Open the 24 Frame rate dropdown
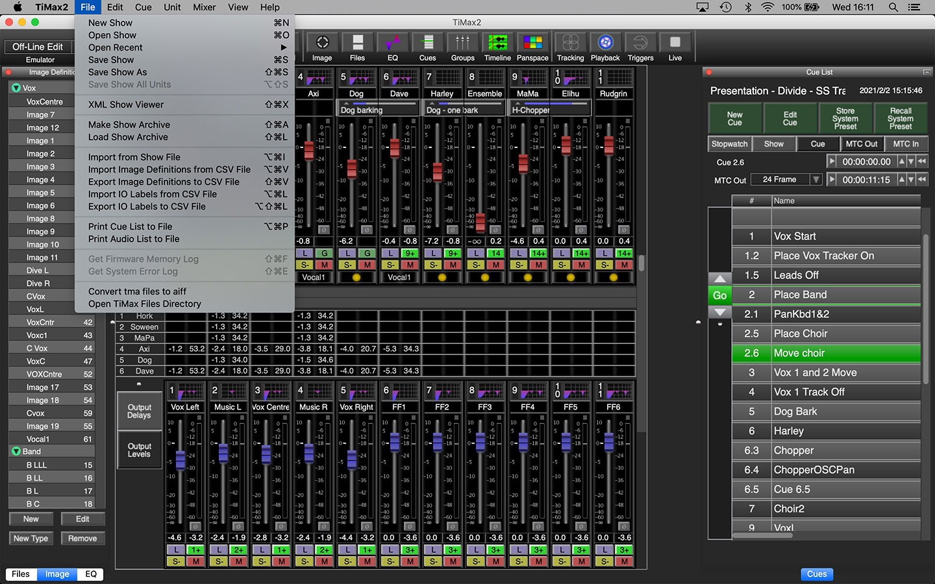This screenshot has height=584, width=935. click(786, 179)
